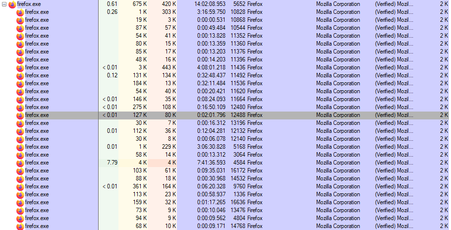
Task: Click Firefox icon in PID 10868 row
Action: click(x=20, y=20)
